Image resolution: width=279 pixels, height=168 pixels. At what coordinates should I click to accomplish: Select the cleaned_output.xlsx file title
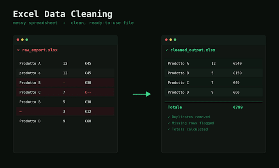[x=193, y=50]
